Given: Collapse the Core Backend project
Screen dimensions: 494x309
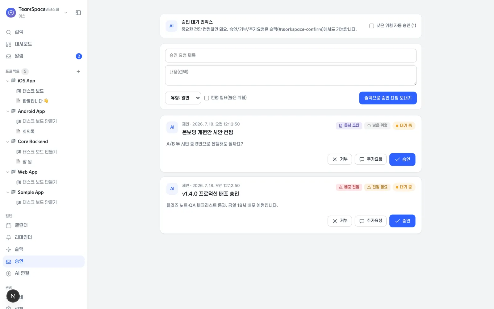Looking at the screenshot, I should 8,142.
